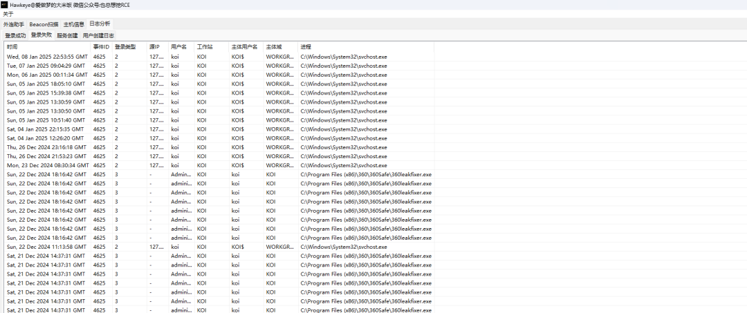Viewport: 747px width, 313px height.
Task: Select the row Wed, 08 Jan 2025 22:53:55 GMT
Action: (x=220, y=57)
